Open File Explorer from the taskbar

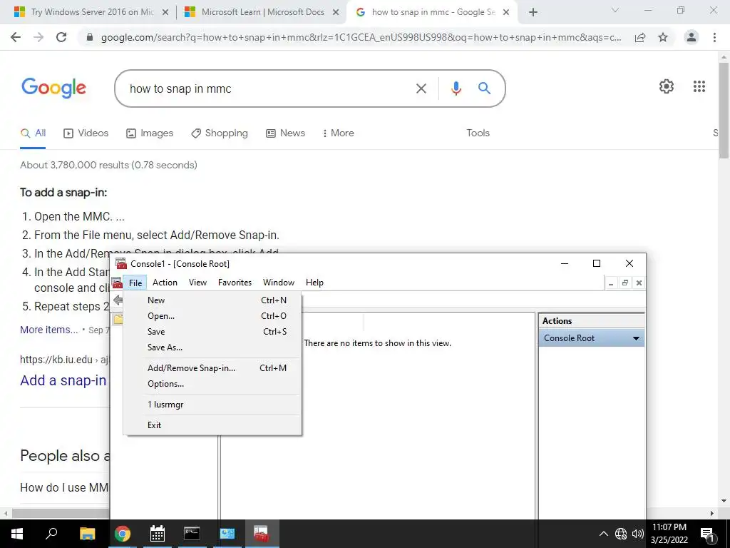(87, 534)
